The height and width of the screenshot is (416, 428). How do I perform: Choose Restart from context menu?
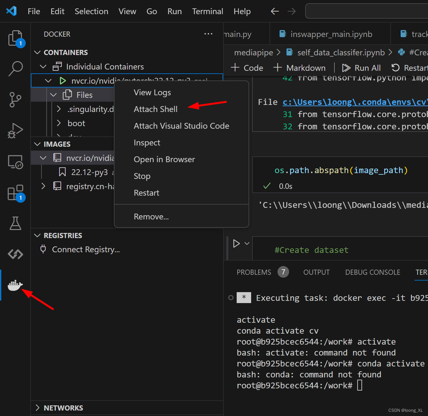coord(182,193)
